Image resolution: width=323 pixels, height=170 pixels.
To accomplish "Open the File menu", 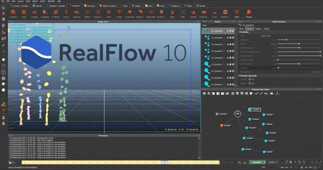I will (x=3, y=1).
